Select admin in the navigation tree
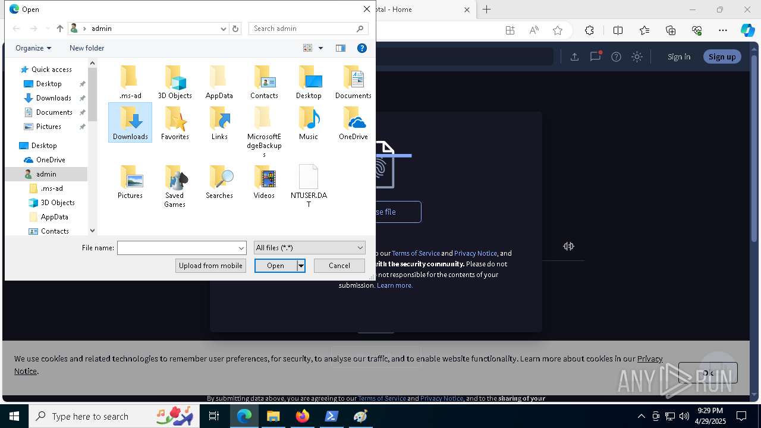Screen dimensions: 761x428 point(46,174)
